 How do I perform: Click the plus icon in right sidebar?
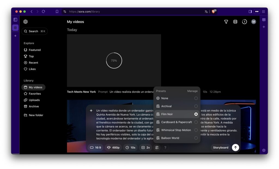click(x=264, y=27)
